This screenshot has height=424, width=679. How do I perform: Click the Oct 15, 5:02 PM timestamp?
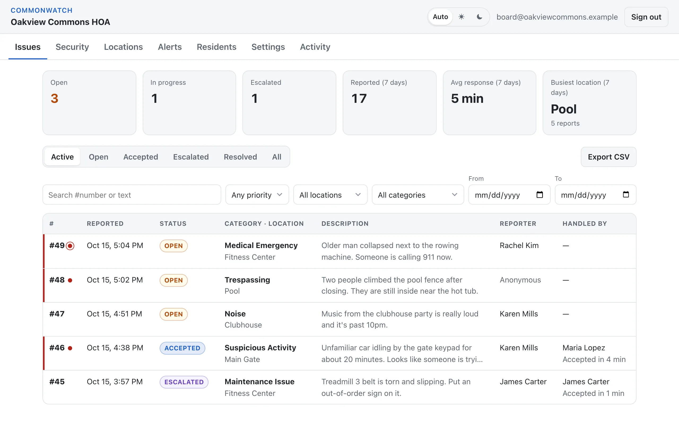point(115,280)
